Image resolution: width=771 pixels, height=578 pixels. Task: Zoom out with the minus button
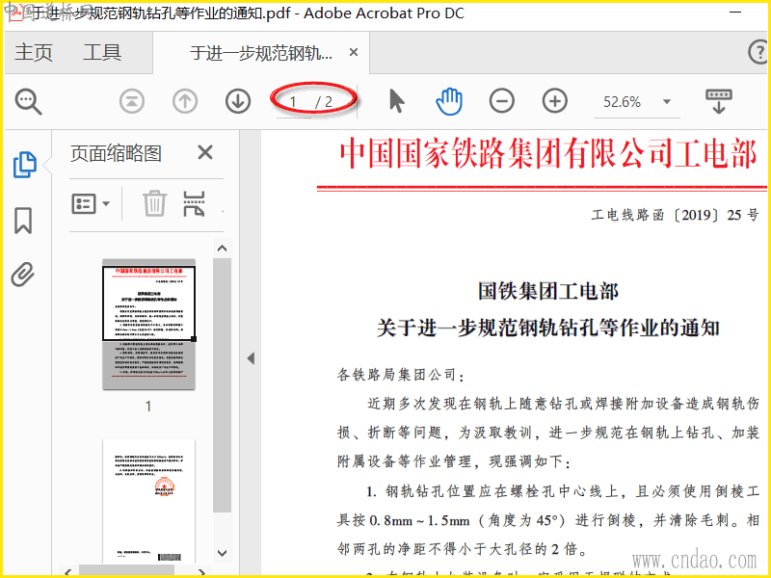click(502, 101)
